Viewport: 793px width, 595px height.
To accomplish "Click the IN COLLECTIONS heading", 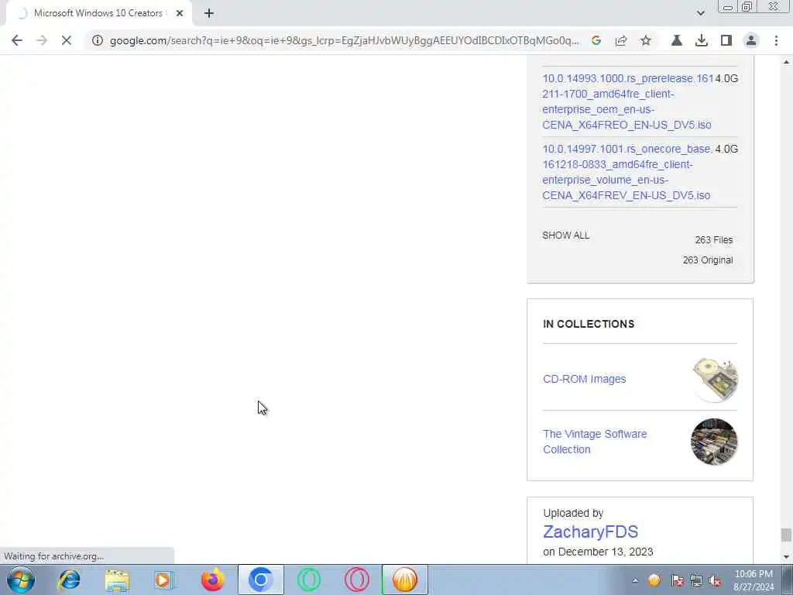I will [x=589, y=324].
